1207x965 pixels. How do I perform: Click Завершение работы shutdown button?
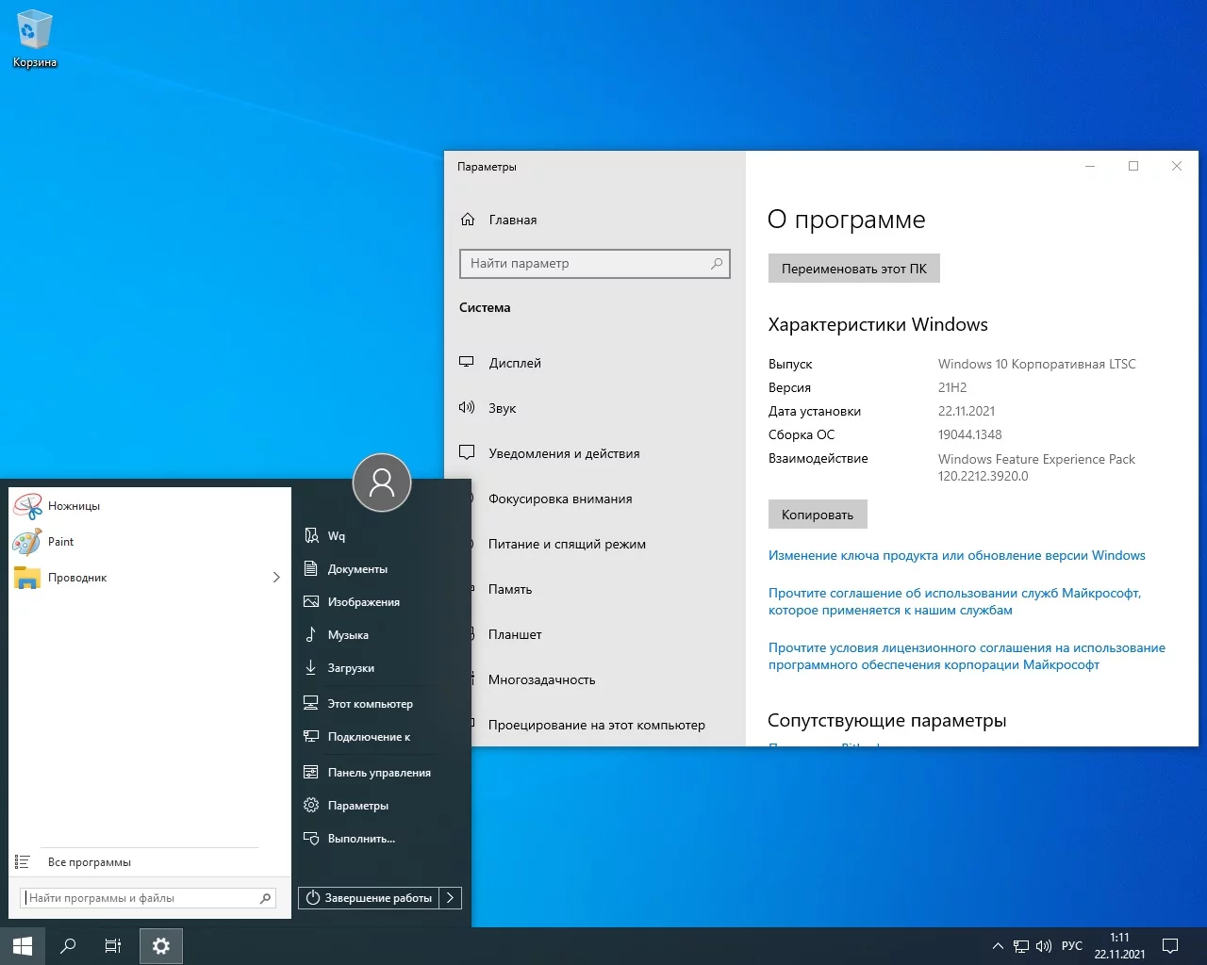(369, 898)
